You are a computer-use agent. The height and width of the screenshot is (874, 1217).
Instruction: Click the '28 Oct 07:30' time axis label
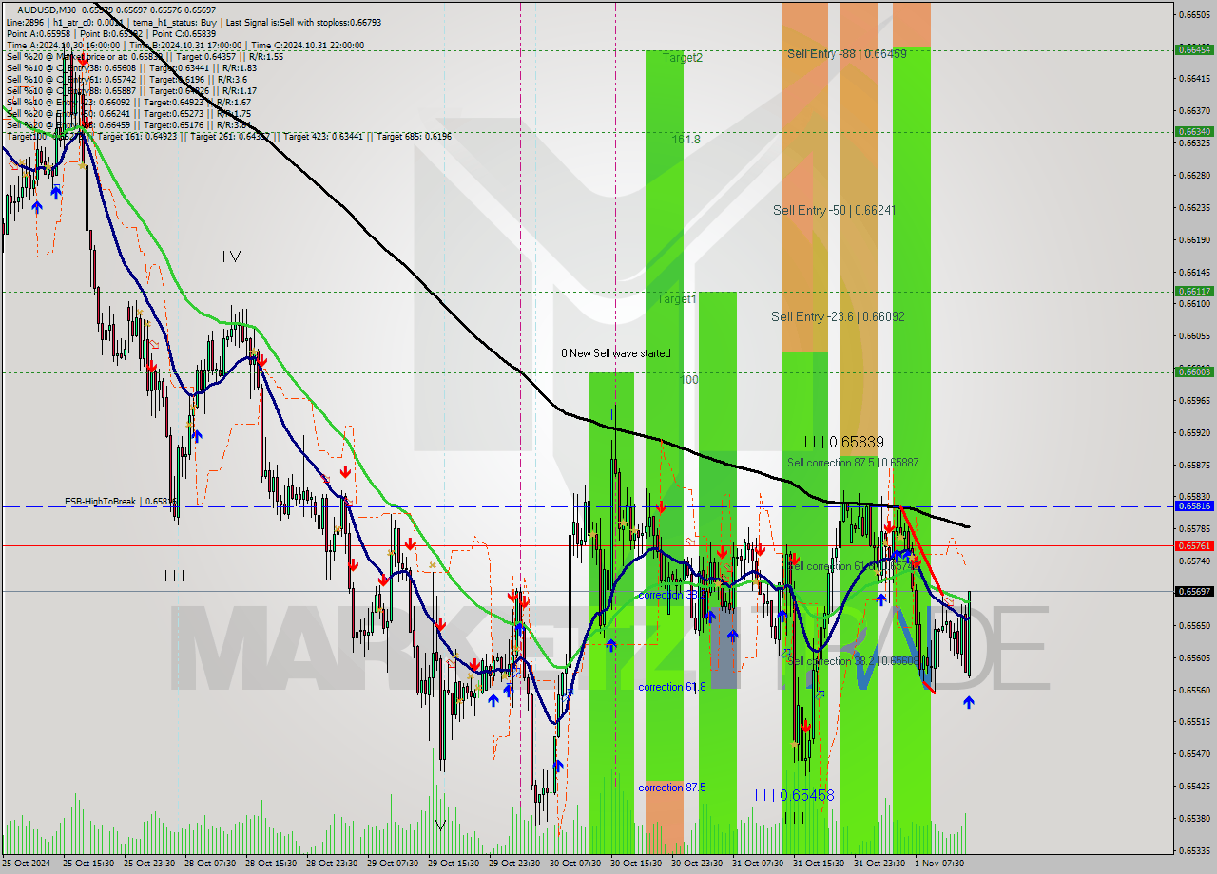coord(210,864)
